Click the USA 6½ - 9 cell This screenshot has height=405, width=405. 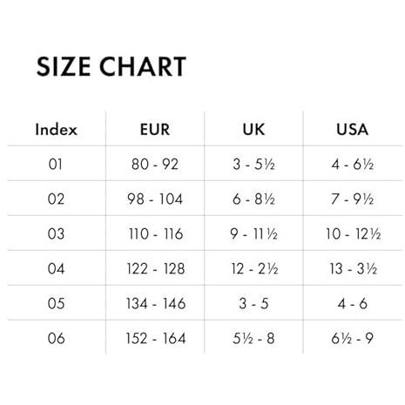[352, 338]
